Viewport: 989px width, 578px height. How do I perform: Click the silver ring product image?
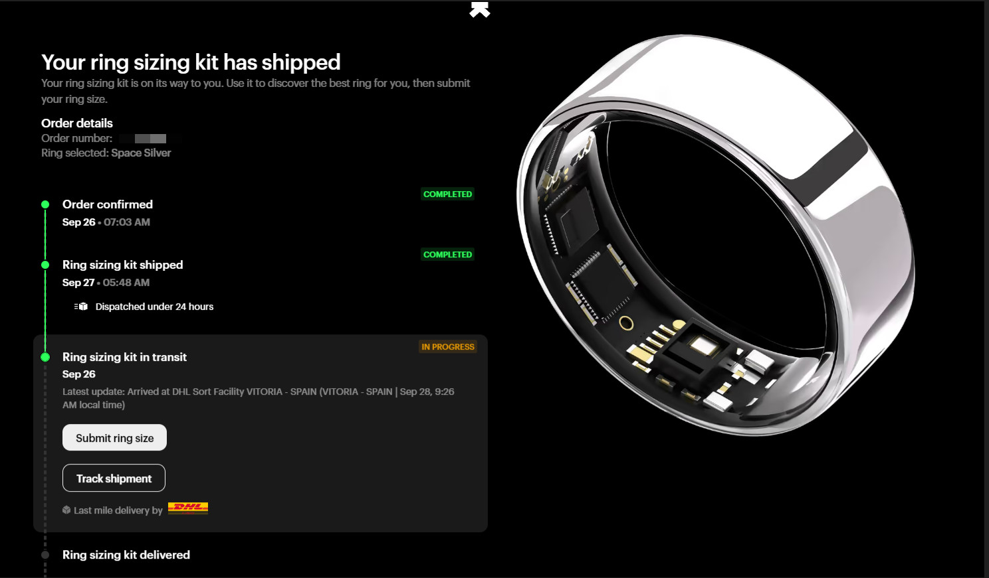(x=716, y=235)
